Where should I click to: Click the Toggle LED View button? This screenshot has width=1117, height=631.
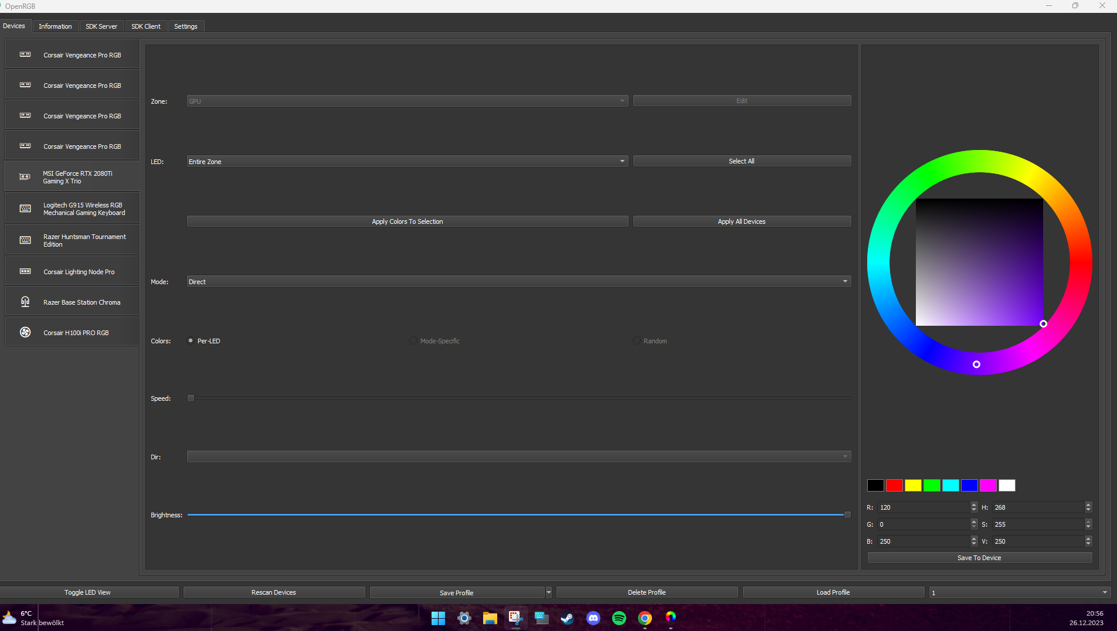coord(87,592)
